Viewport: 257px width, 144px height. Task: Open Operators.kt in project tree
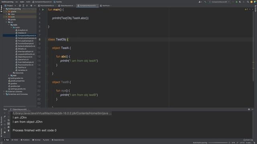(23, 60)
